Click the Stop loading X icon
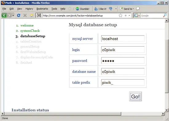Viewport: 169px width, 121px height. pyautogui.click(x=25, y=15)
